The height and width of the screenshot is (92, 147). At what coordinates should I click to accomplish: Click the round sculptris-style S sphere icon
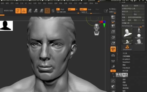click(x=53, y=11)
